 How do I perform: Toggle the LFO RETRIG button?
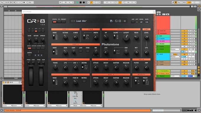click(84, 81)
